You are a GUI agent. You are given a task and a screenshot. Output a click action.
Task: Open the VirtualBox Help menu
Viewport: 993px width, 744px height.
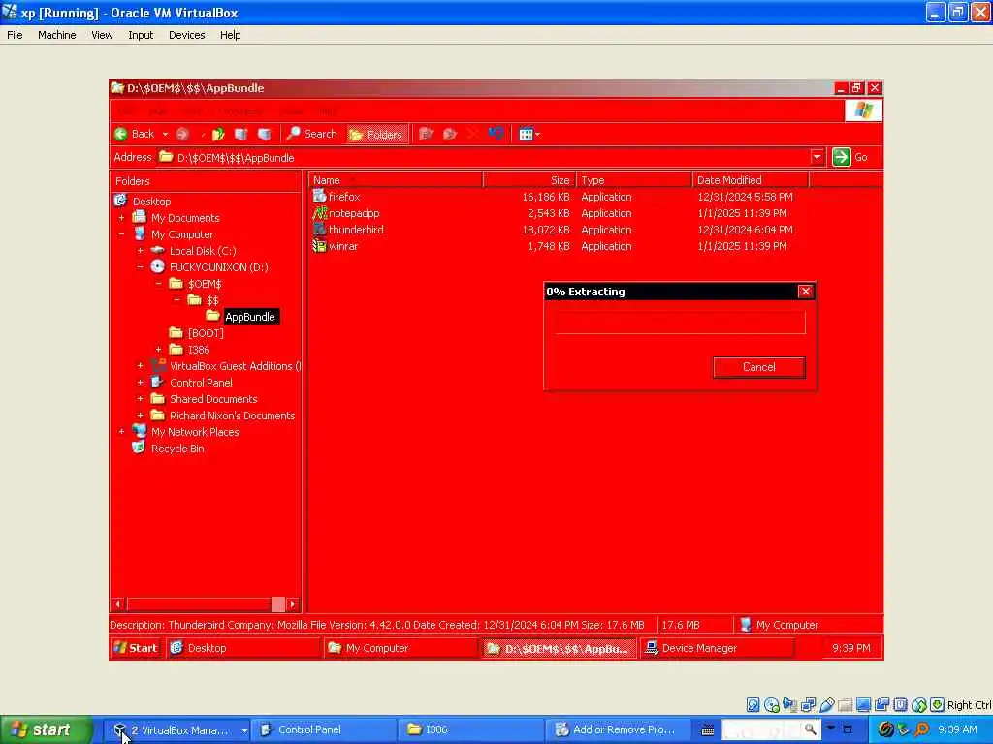coord(231,35)
